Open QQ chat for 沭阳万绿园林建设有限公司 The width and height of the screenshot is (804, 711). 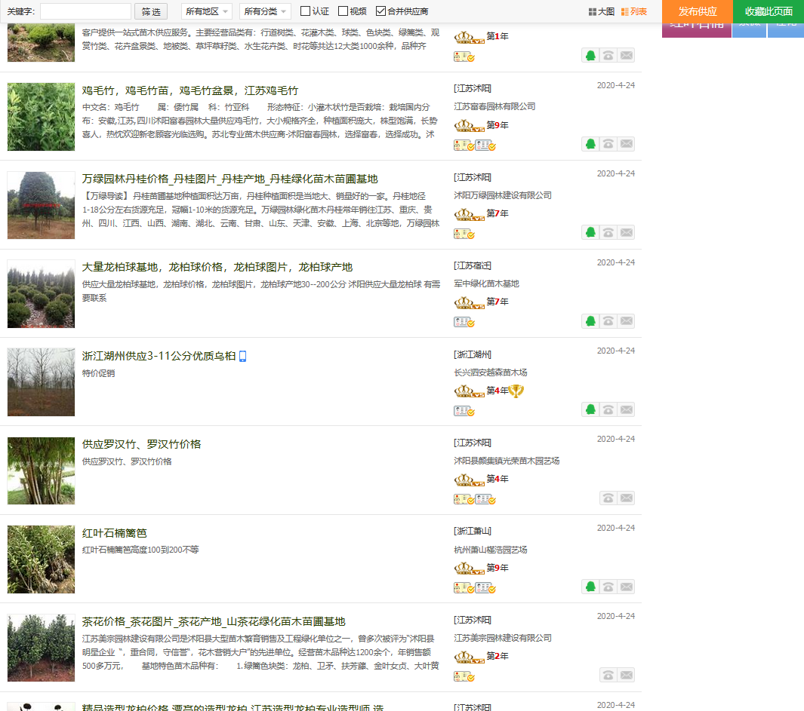point(590,232)
